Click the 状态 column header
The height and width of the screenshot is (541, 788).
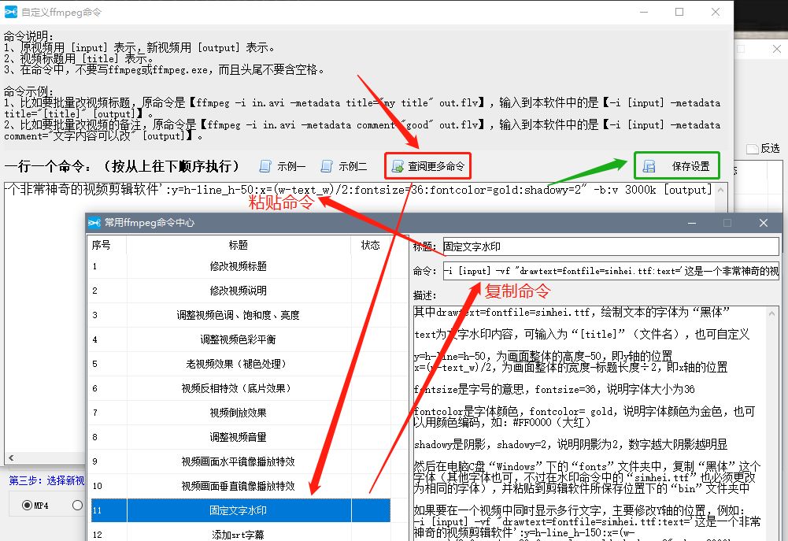(370, 245)
